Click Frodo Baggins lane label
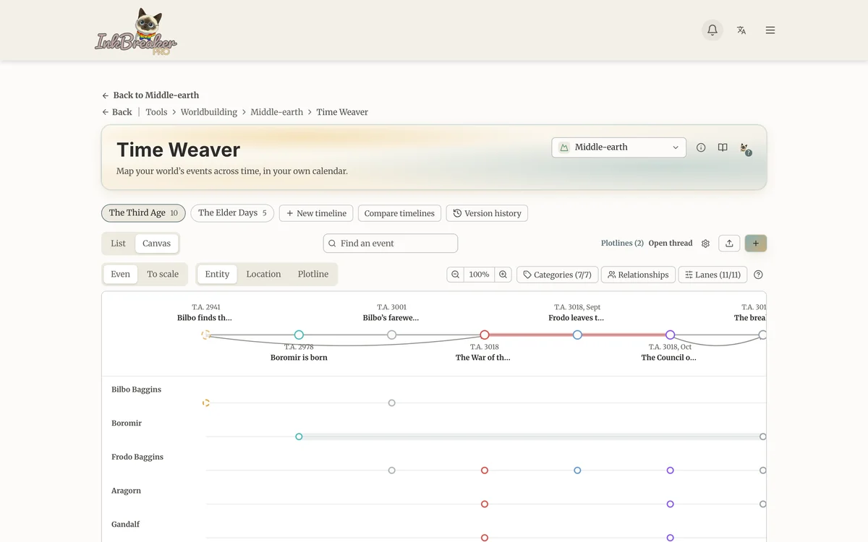Viewport: 868px width, 542px height. click(x=137, y=457)
